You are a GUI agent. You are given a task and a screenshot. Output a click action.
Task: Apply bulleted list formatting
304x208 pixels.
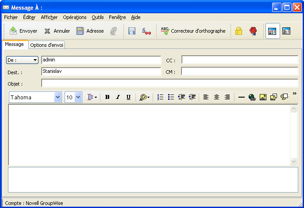(x=171, y=97)
